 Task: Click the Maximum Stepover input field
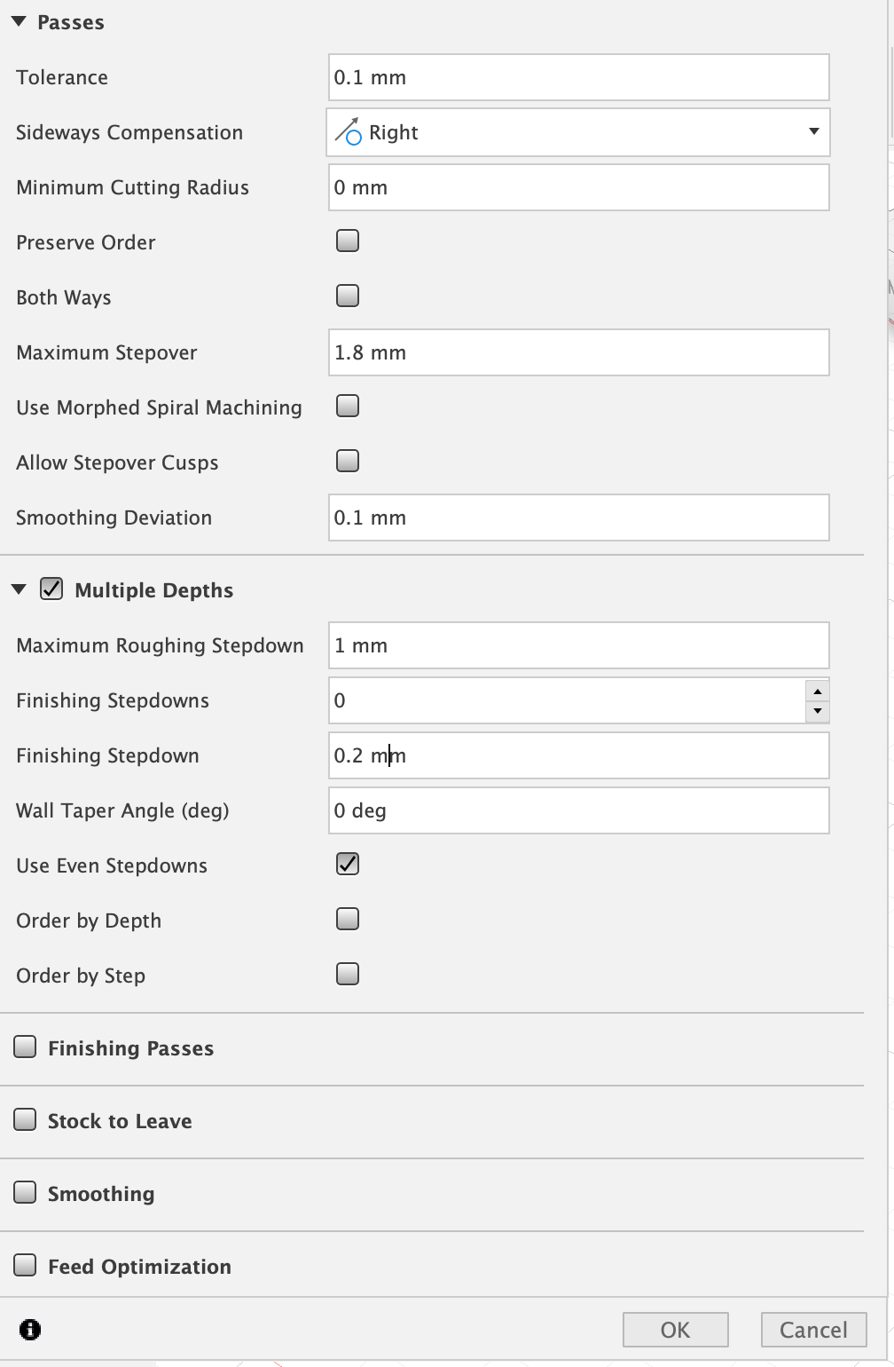[578, 352]
